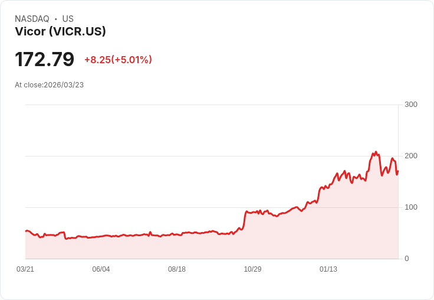Click the separator dot between NASDAQ and US
This screenshot has height=300, width=434.
[56, 19]
